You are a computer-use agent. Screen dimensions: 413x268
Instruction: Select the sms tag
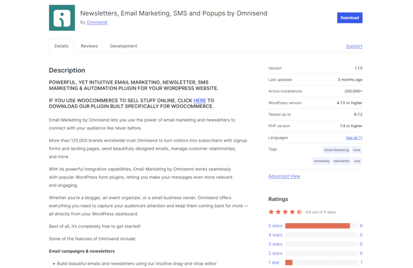pyautogui.click(x=357, y=161)
